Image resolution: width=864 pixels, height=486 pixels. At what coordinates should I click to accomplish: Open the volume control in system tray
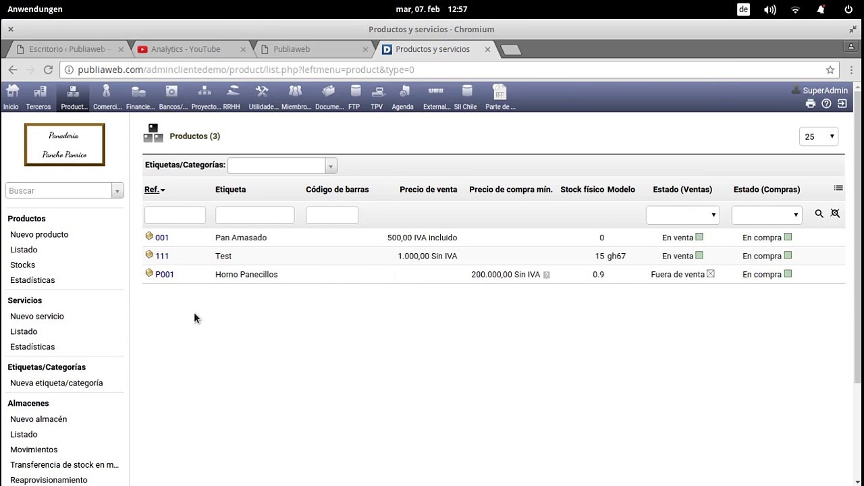[770, 9]
